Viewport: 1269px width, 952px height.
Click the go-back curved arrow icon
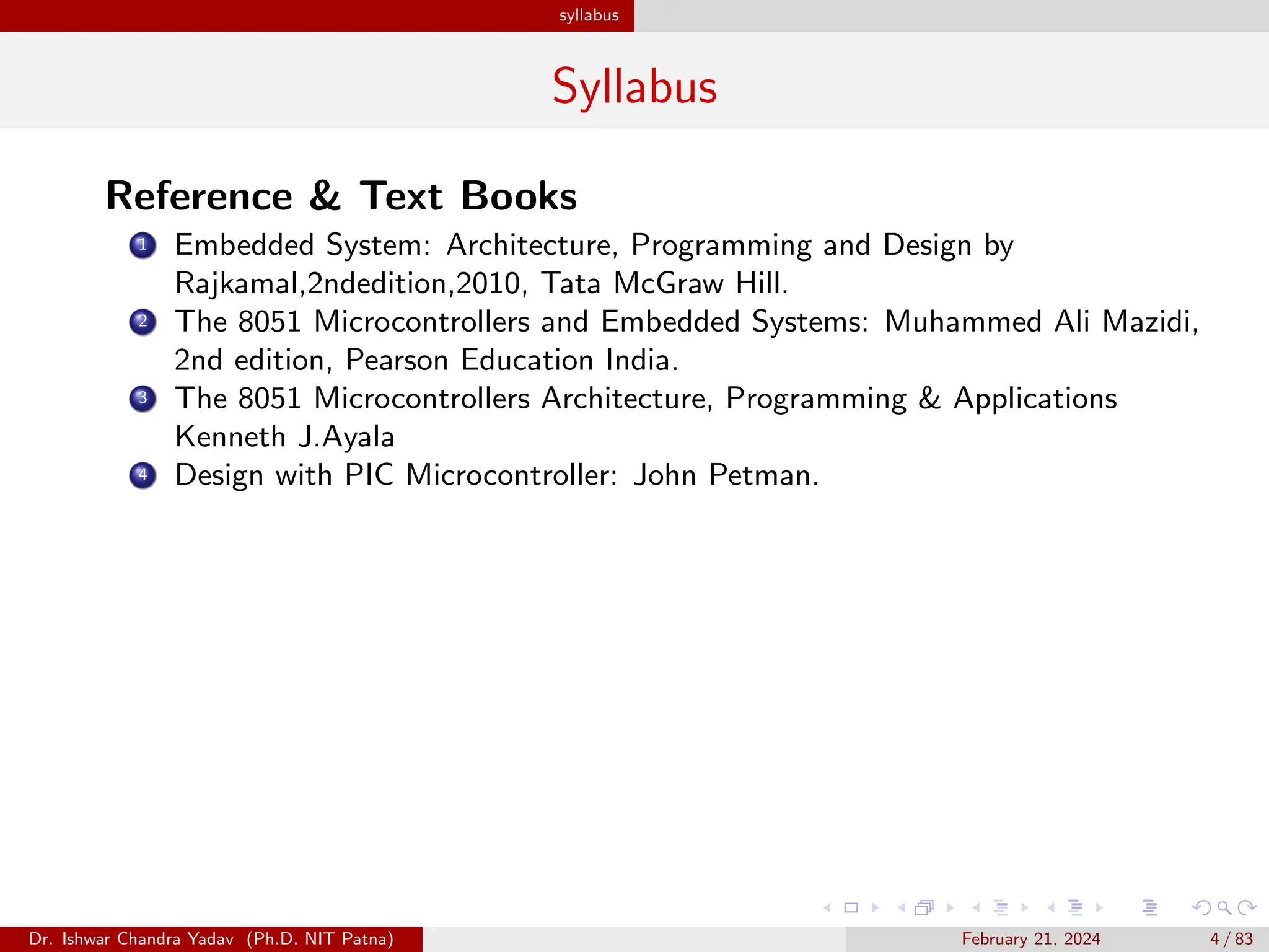coord(1201,908)
